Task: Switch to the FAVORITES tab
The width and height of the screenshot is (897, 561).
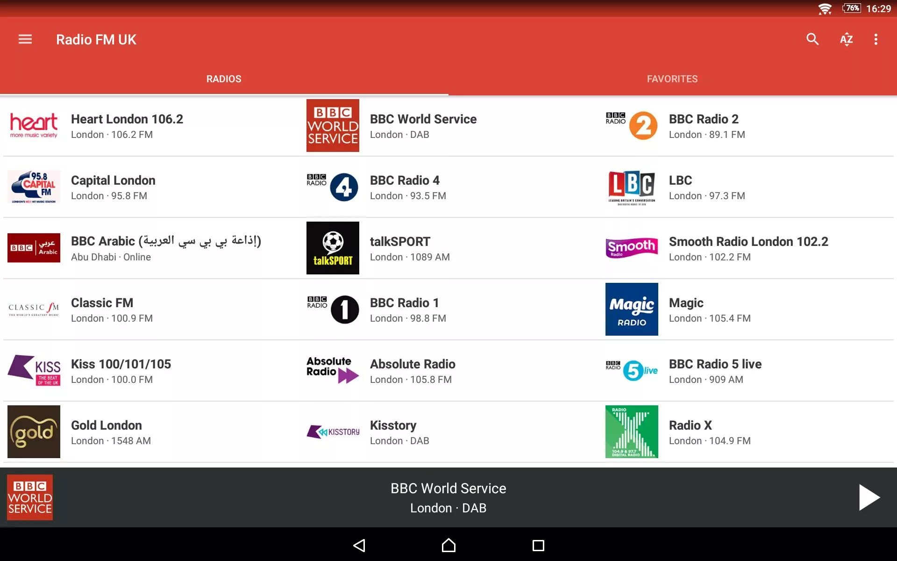Action: pos(672,79)
